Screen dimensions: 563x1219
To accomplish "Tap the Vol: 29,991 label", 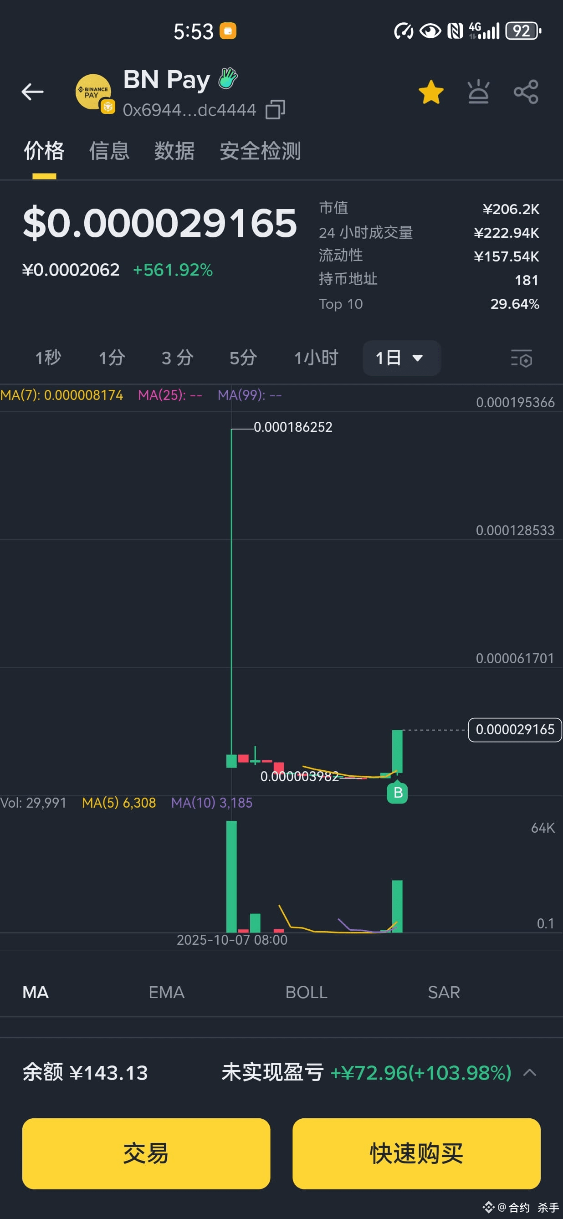I will coord(33,803).
